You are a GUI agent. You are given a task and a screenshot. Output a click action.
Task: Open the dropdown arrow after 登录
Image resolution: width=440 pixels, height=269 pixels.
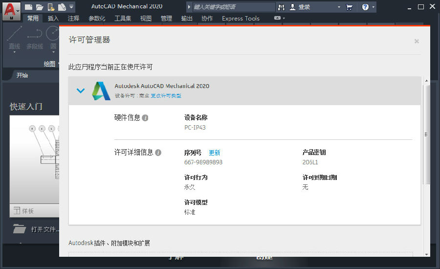[x=339, y=7]
